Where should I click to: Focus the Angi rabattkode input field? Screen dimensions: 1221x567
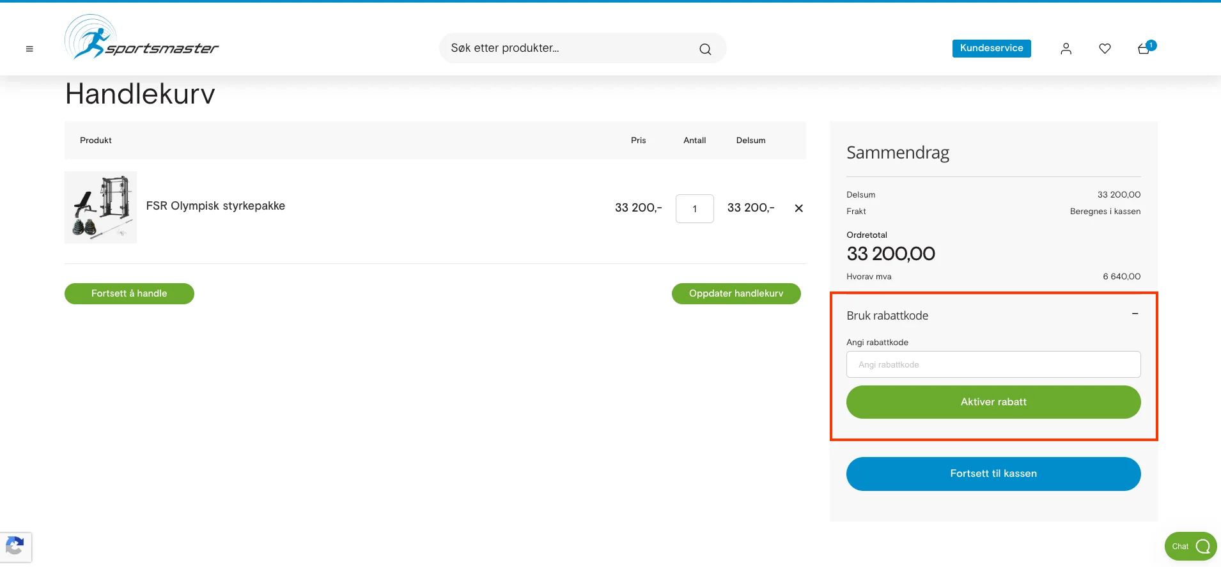[993, 364]
